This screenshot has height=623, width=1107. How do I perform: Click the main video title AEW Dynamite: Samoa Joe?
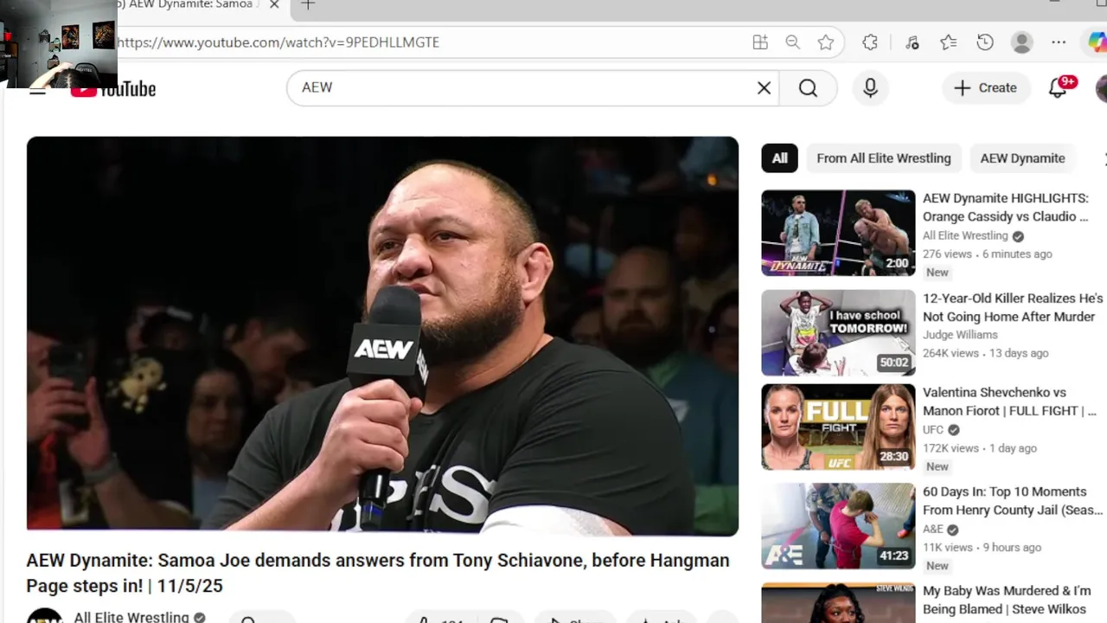(378, 573)
